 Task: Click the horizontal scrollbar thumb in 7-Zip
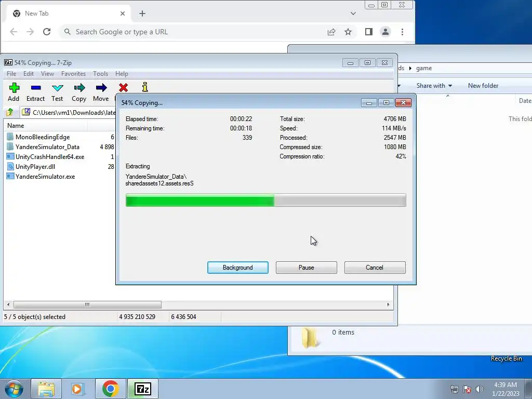point(87,304)
